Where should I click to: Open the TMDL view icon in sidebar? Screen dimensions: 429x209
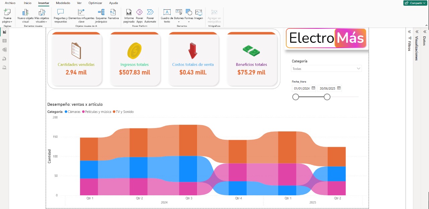click(5, 68)
